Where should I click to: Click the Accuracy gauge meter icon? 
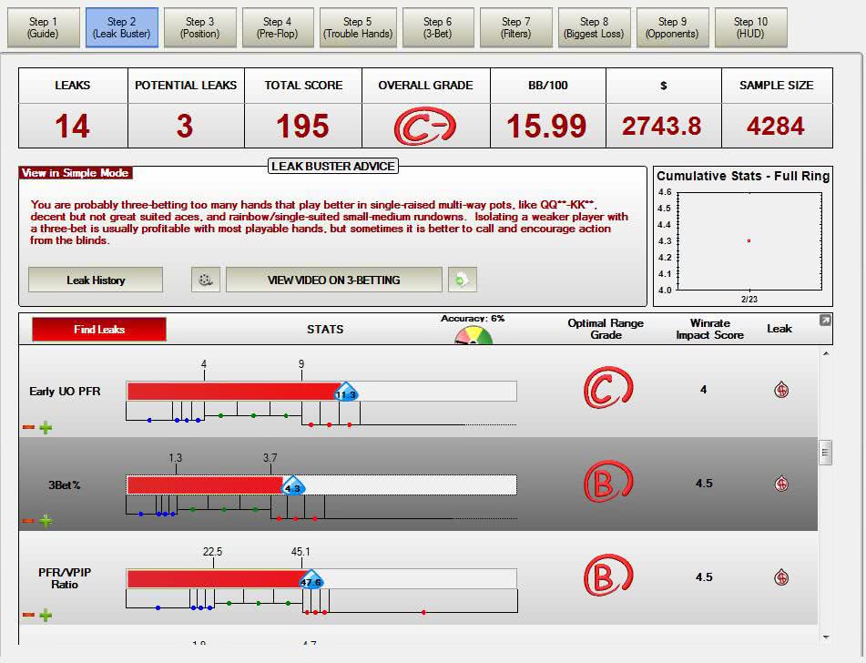pyautogui.click(x=473, y=335)
